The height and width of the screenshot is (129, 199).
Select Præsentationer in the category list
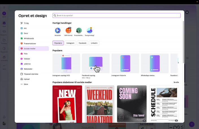click(x=30, y=43)
